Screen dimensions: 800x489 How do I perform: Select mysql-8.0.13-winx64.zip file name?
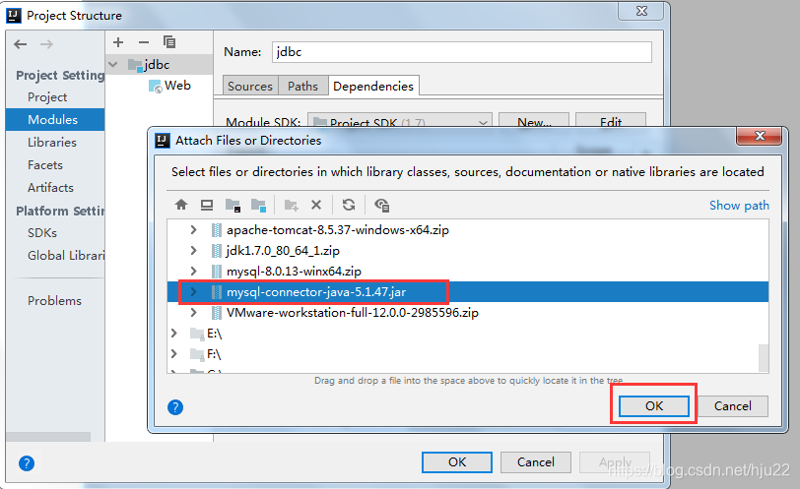(x=294, y=271)
